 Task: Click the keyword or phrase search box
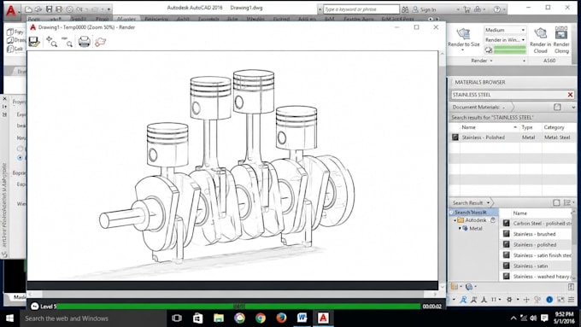pos(361,9)
